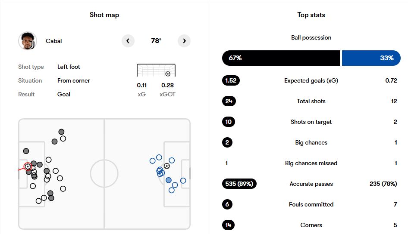Select the solid blue shot marker
The height and width of the screenshot is (234, 408).
(x=169, y=180)
